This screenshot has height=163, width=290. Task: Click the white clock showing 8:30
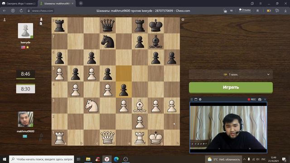[25, 89]
